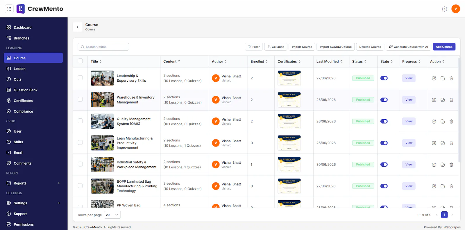Image resolution: width=465 pixels, height=230 pixels.
Task: Delete the Lean Manufacturing course
Action: pyautogui.click(x=451, y=143)
